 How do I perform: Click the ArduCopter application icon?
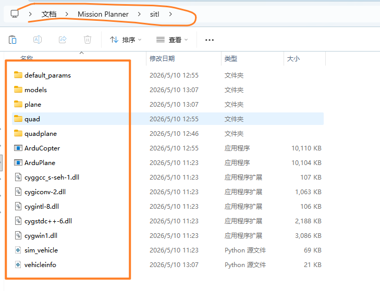point(18,148)
